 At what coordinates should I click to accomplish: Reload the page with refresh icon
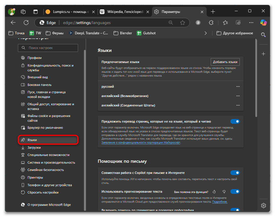point(26,23)
